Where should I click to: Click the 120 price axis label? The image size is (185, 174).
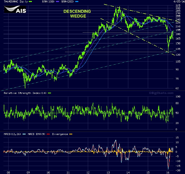(x=178, y=55)
